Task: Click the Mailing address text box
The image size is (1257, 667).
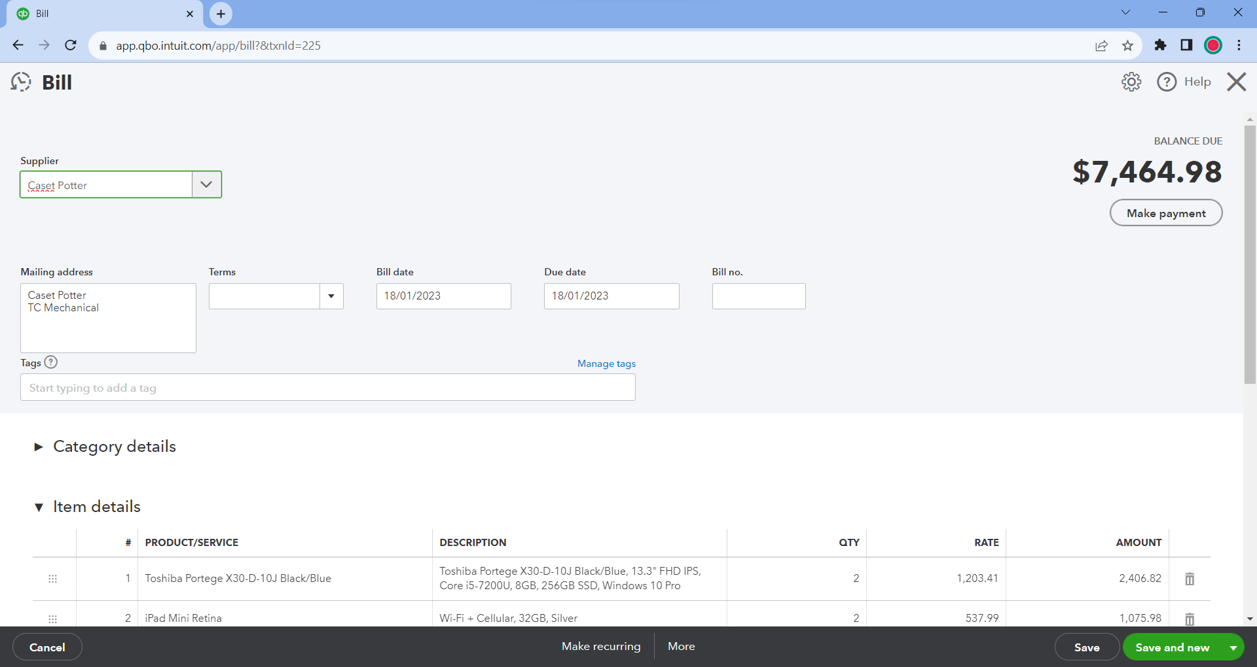Action: [x=108, y=318]
